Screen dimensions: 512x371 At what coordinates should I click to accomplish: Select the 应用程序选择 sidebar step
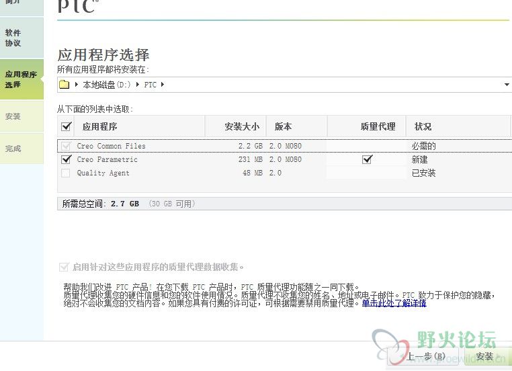(22, 79)
